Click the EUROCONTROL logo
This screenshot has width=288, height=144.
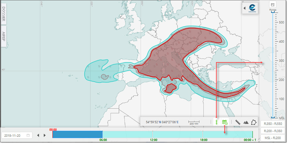(252, 8)
